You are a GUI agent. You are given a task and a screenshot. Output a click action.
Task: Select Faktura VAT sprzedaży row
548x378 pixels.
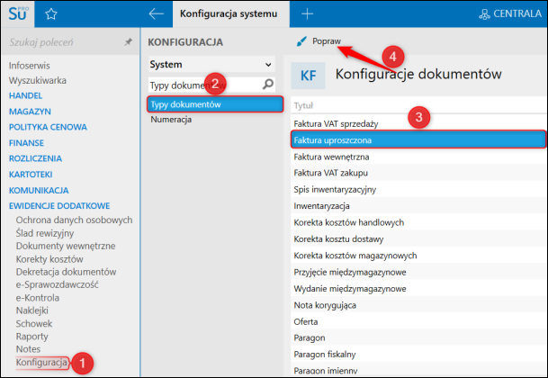click(x=418, y=124)
